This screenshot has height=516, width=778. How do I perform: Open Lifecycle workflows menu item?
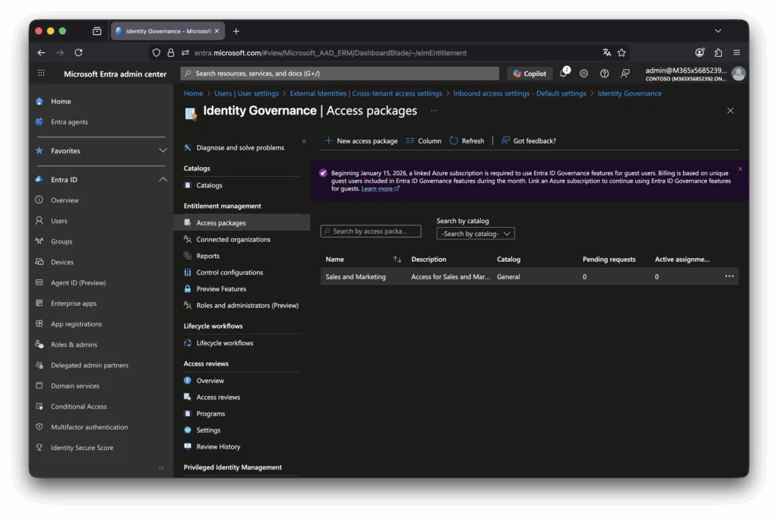[224, 343]
